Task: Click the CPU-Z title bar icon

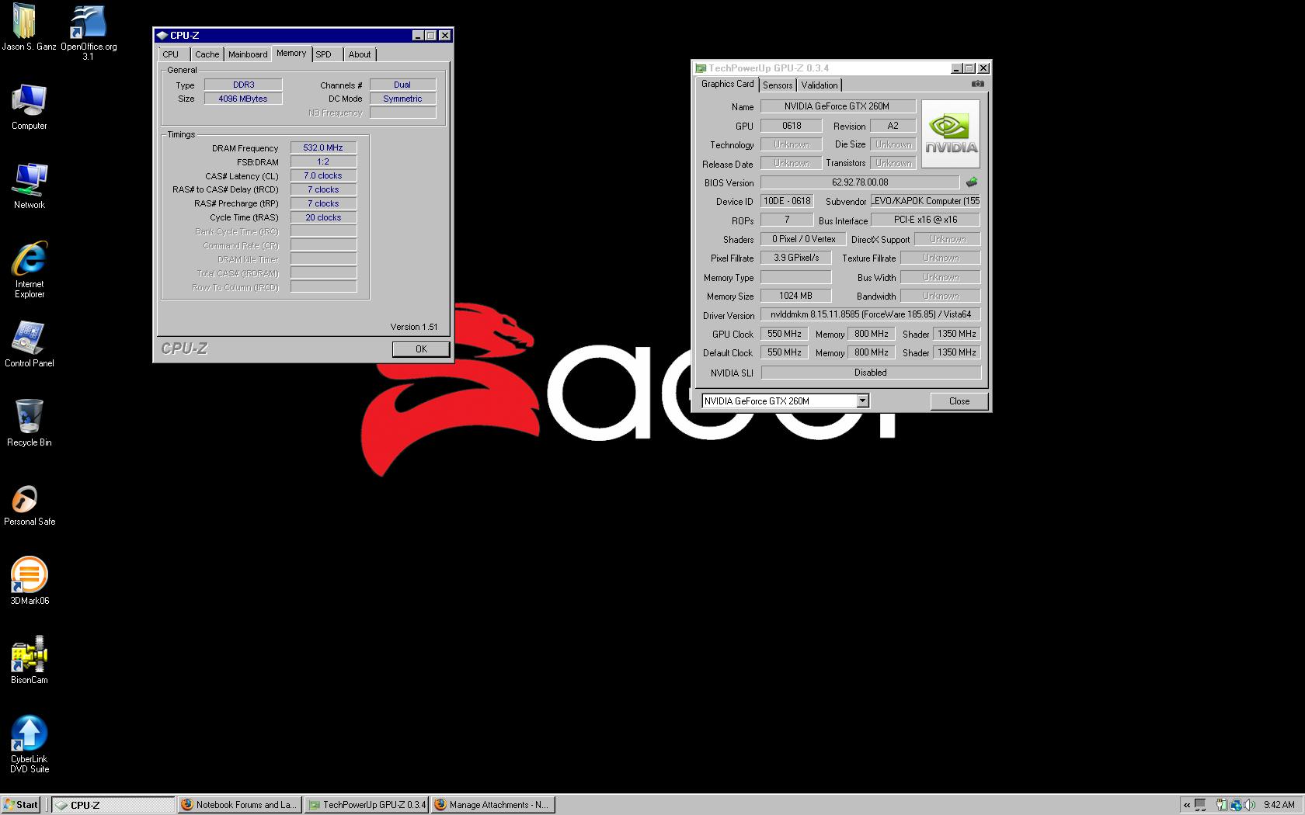Action: (x=162, y=35)
